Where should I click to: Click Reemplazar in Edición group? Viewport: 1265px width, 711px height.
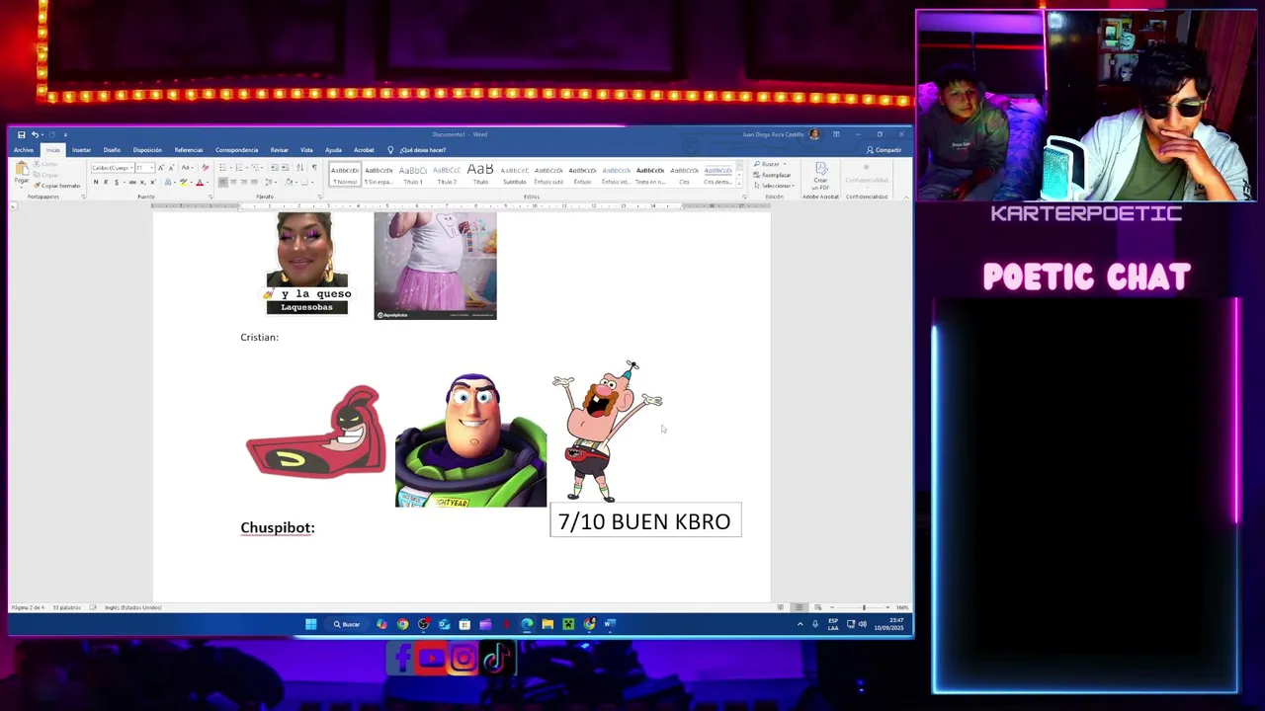coord(772,175)
